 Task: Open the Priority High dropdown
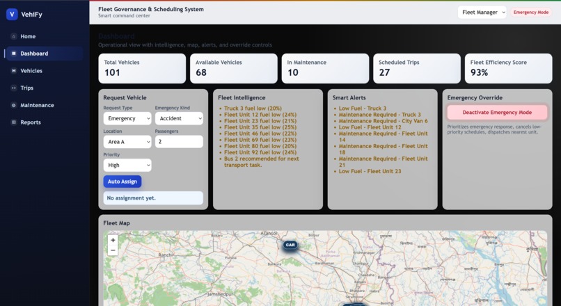[x=127, y=165]
